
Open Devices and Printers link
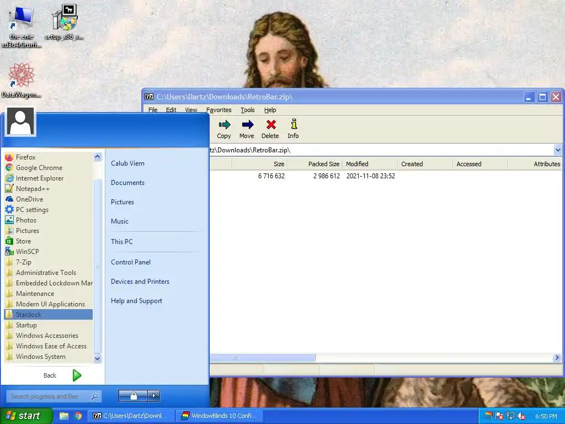coord(140,281)
